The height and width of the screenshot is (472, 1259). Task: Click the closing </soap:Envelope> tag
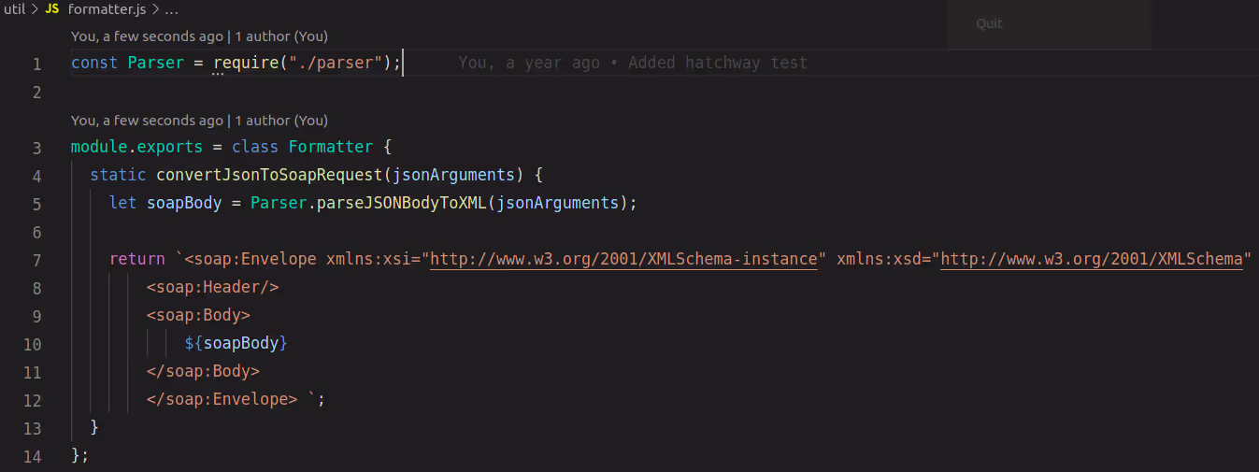click(222, 399)
